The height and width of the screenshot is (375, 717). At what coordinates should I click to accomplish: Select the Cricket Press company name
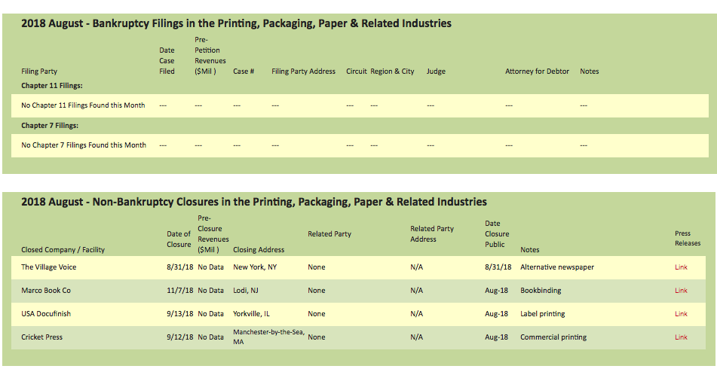point(41,337)
